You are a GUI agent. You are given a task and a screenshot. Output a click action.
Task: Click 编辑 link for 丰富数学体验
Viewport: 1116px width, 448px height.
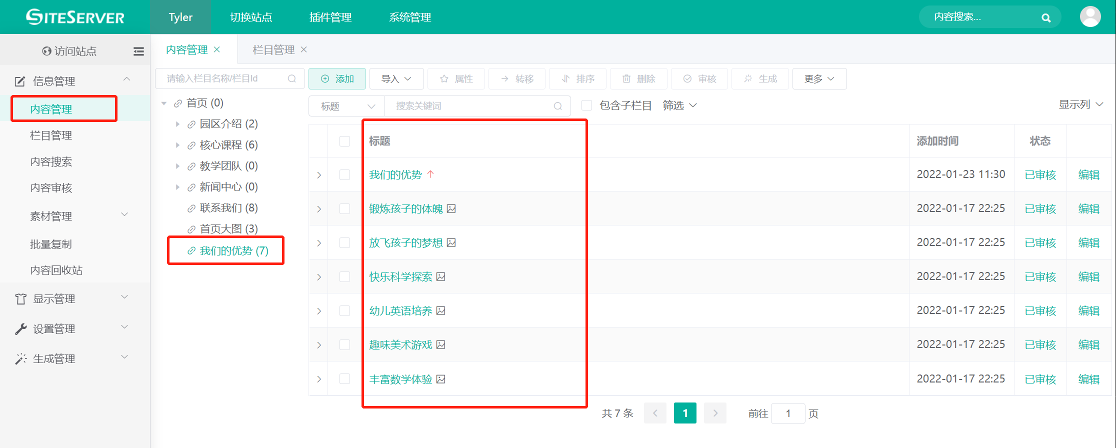(x=1088, y=379)
